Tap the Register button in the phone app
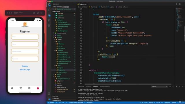 click(25, 66)
